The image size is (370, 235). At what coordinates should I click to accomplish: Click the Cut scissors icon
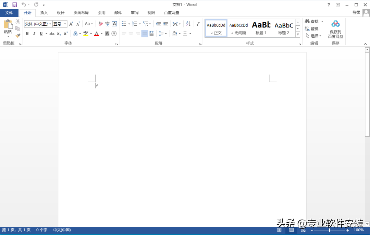18,21
